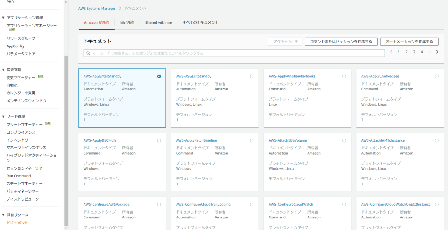
Task: Switch to the Shared with me tab
Action: 159,22
